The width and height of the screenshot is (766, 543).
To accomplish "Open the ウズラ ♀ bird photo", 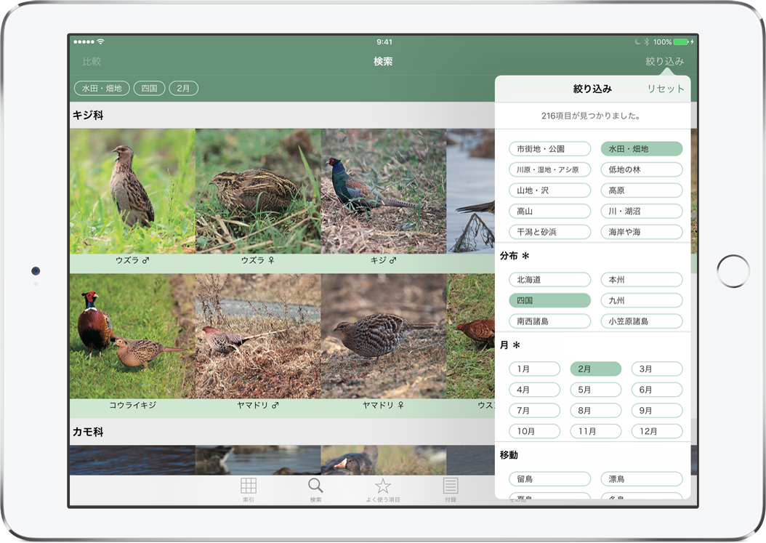I will tap(258, 191).
